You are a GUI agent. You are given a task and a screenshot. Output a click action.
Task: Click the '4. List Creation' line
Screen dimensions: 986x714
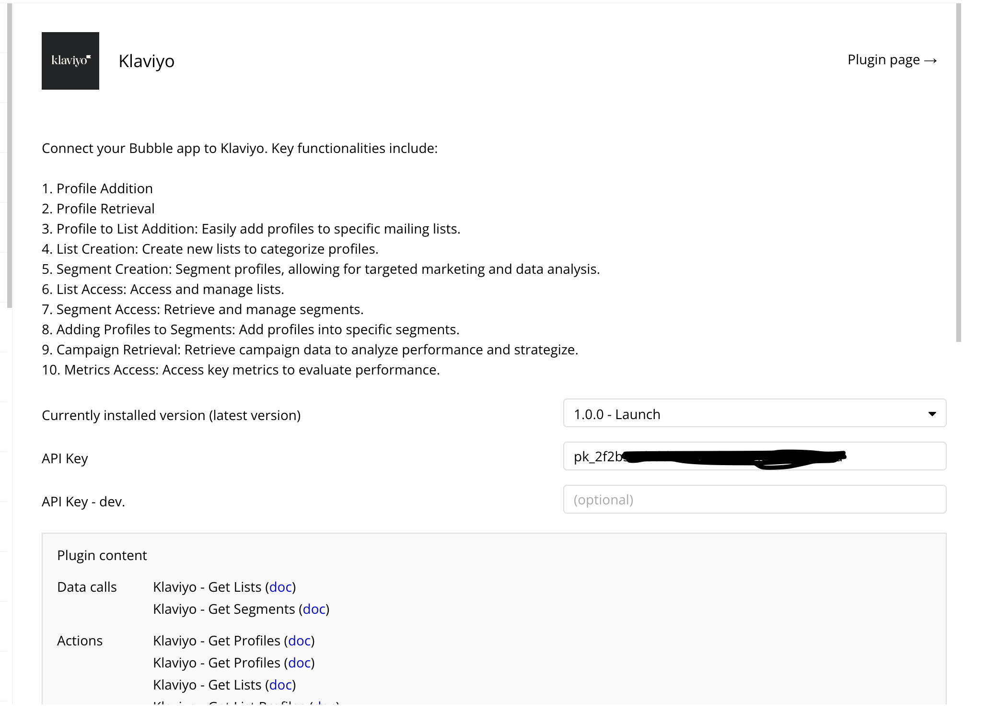click(x=210, y=249)
